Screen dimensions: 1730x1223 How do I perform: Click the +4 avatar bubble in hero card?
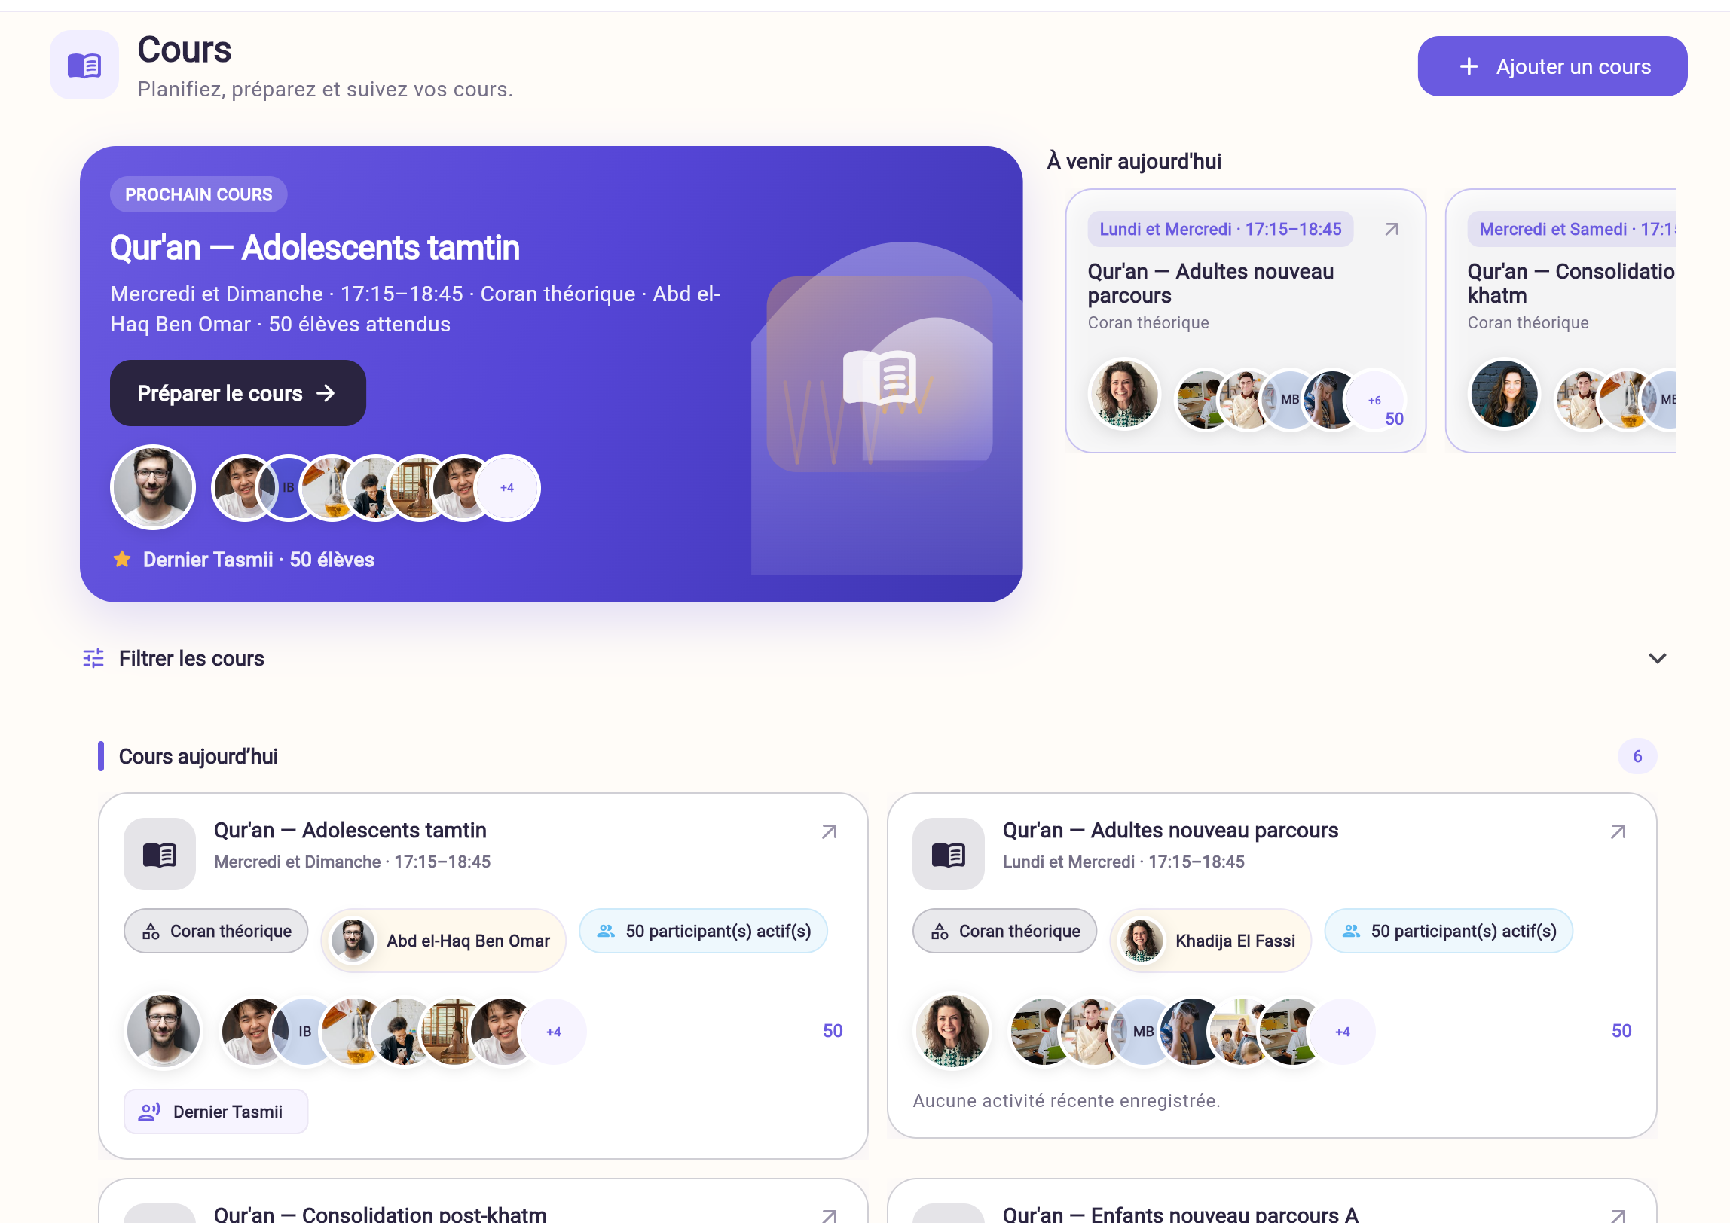pos(507,488)
